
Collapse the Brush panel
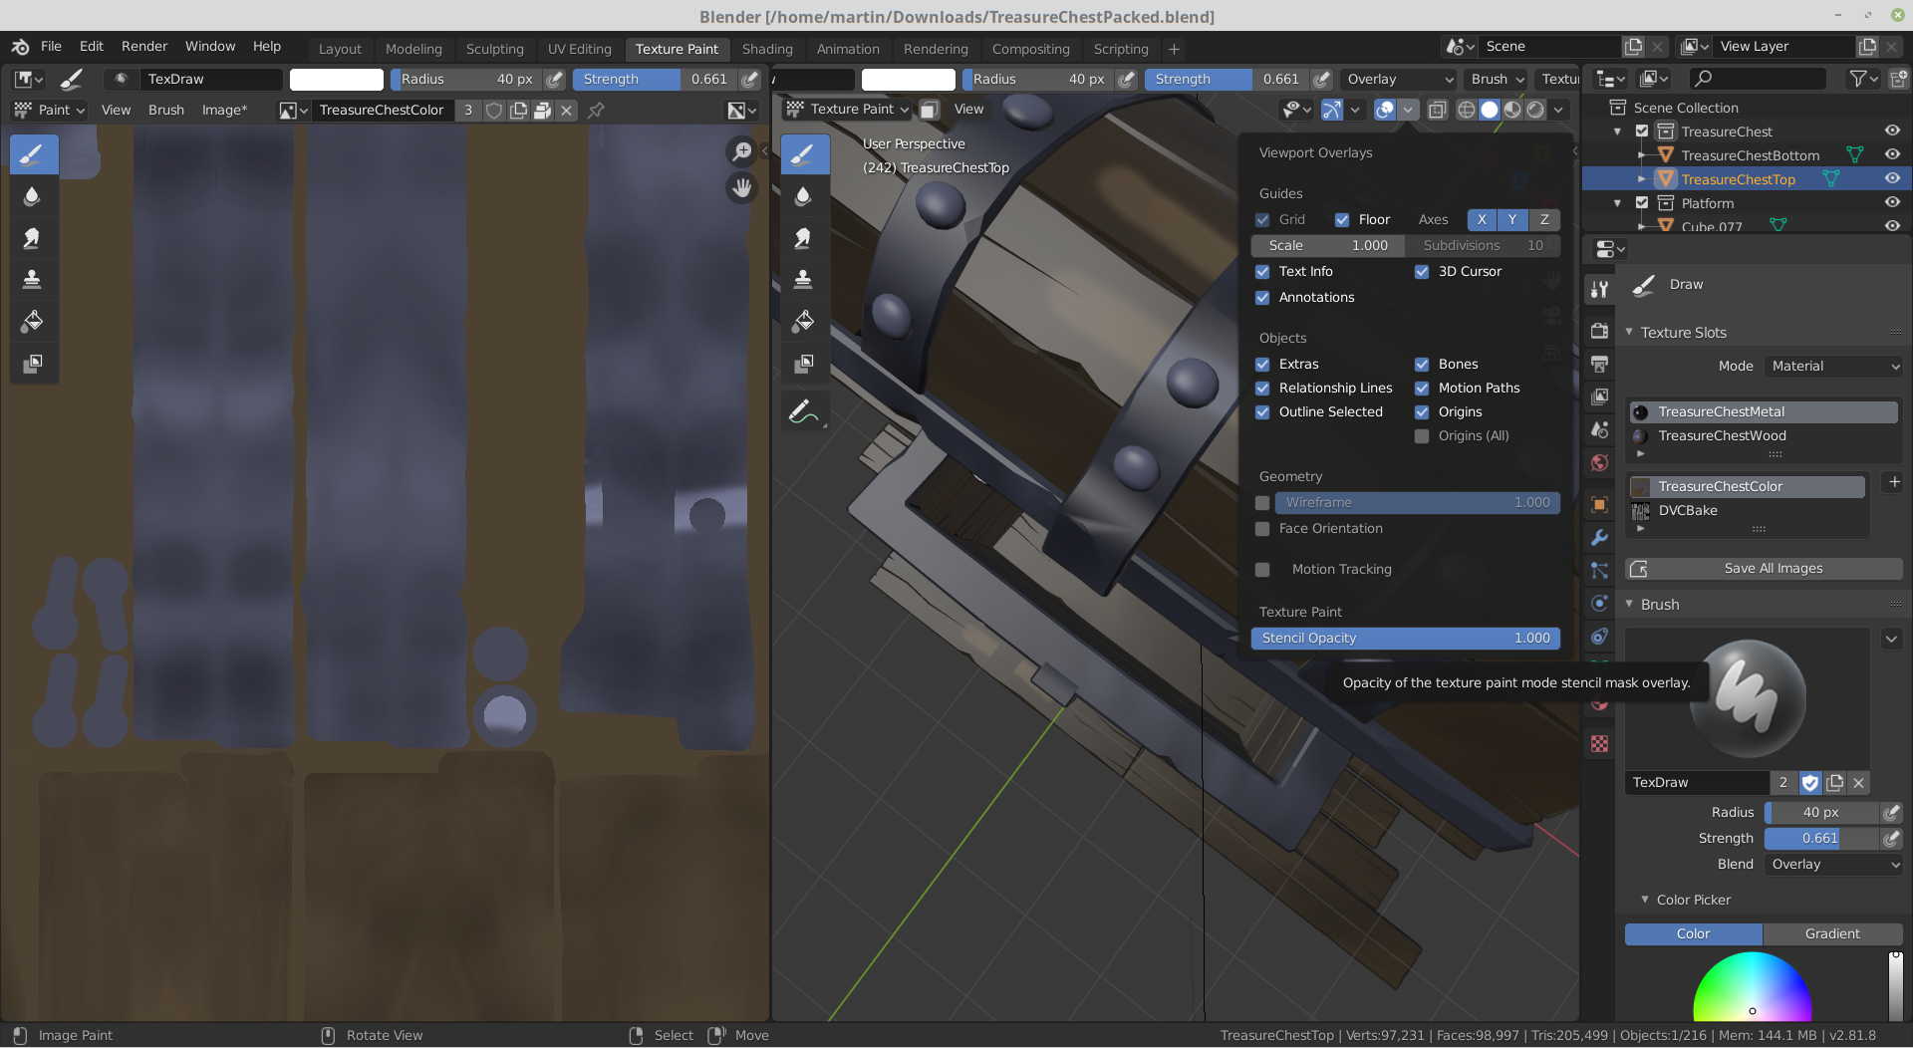pyautogui.click(x=1630, y=605)
